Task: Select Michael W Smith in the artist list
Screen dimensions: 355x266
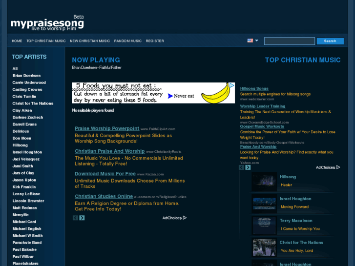Action: point(28,236)
